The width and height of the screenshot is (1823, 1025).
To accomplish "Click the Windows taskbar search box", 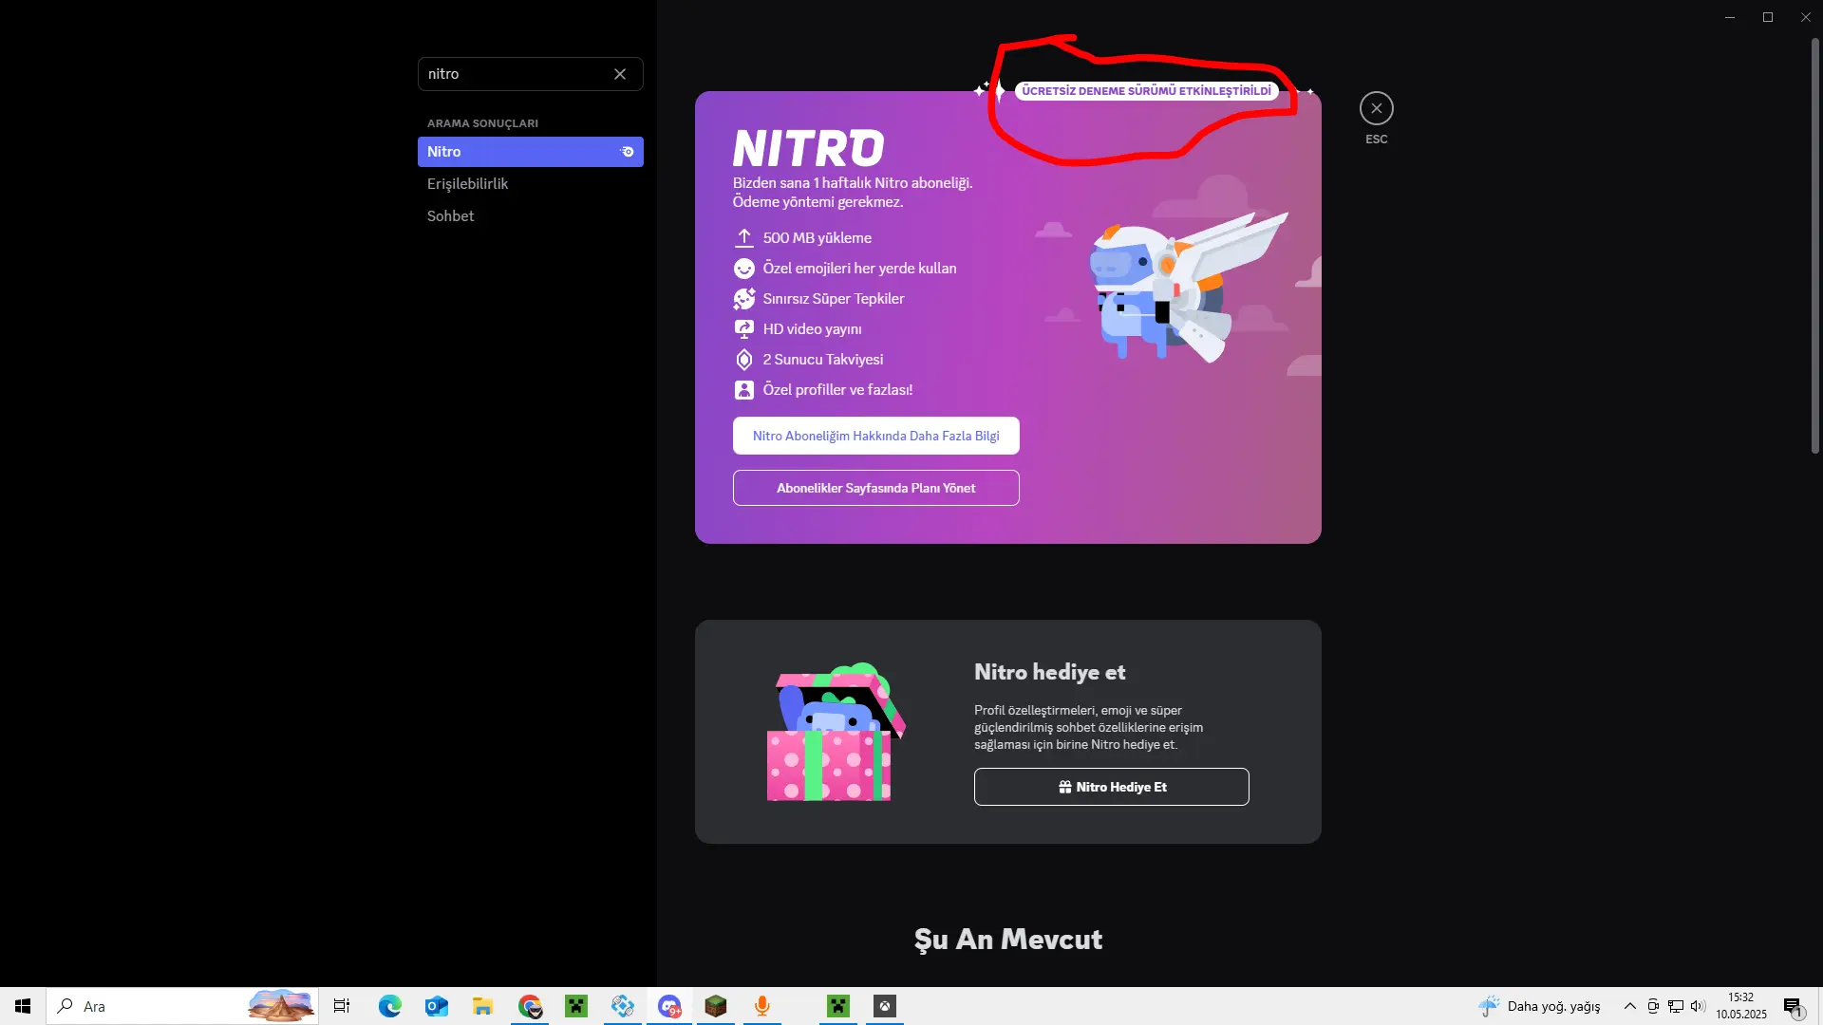I will tap(182, 1006).
